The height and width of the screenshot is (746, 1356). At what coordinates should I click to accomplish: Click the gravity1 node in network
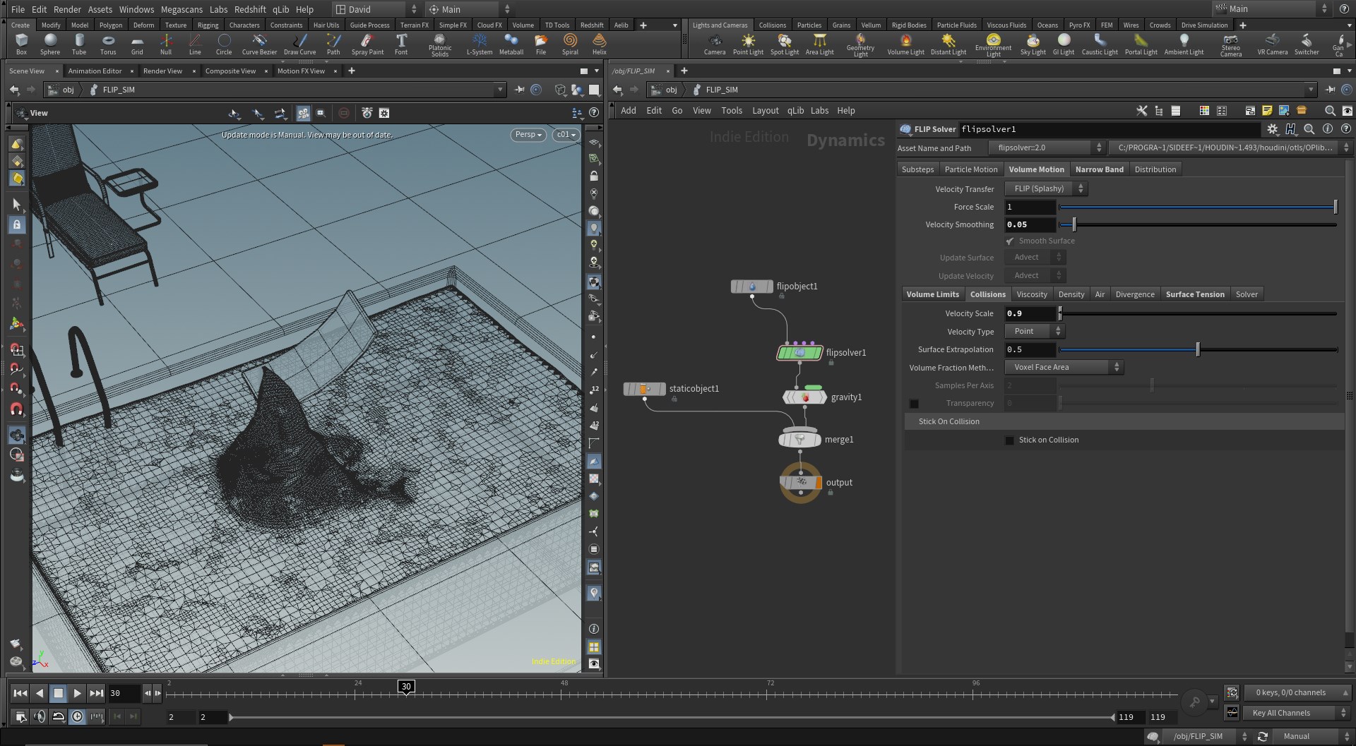(805, 397)
